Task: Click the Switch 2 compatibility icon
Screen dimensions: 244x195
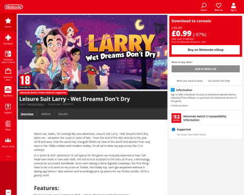Action: [176, 118]
